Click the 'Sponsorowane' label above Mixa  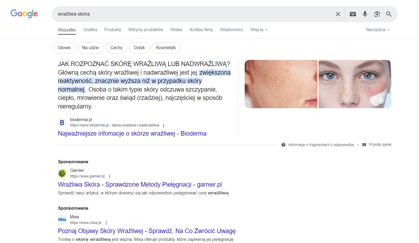click(x=73, y=208)
